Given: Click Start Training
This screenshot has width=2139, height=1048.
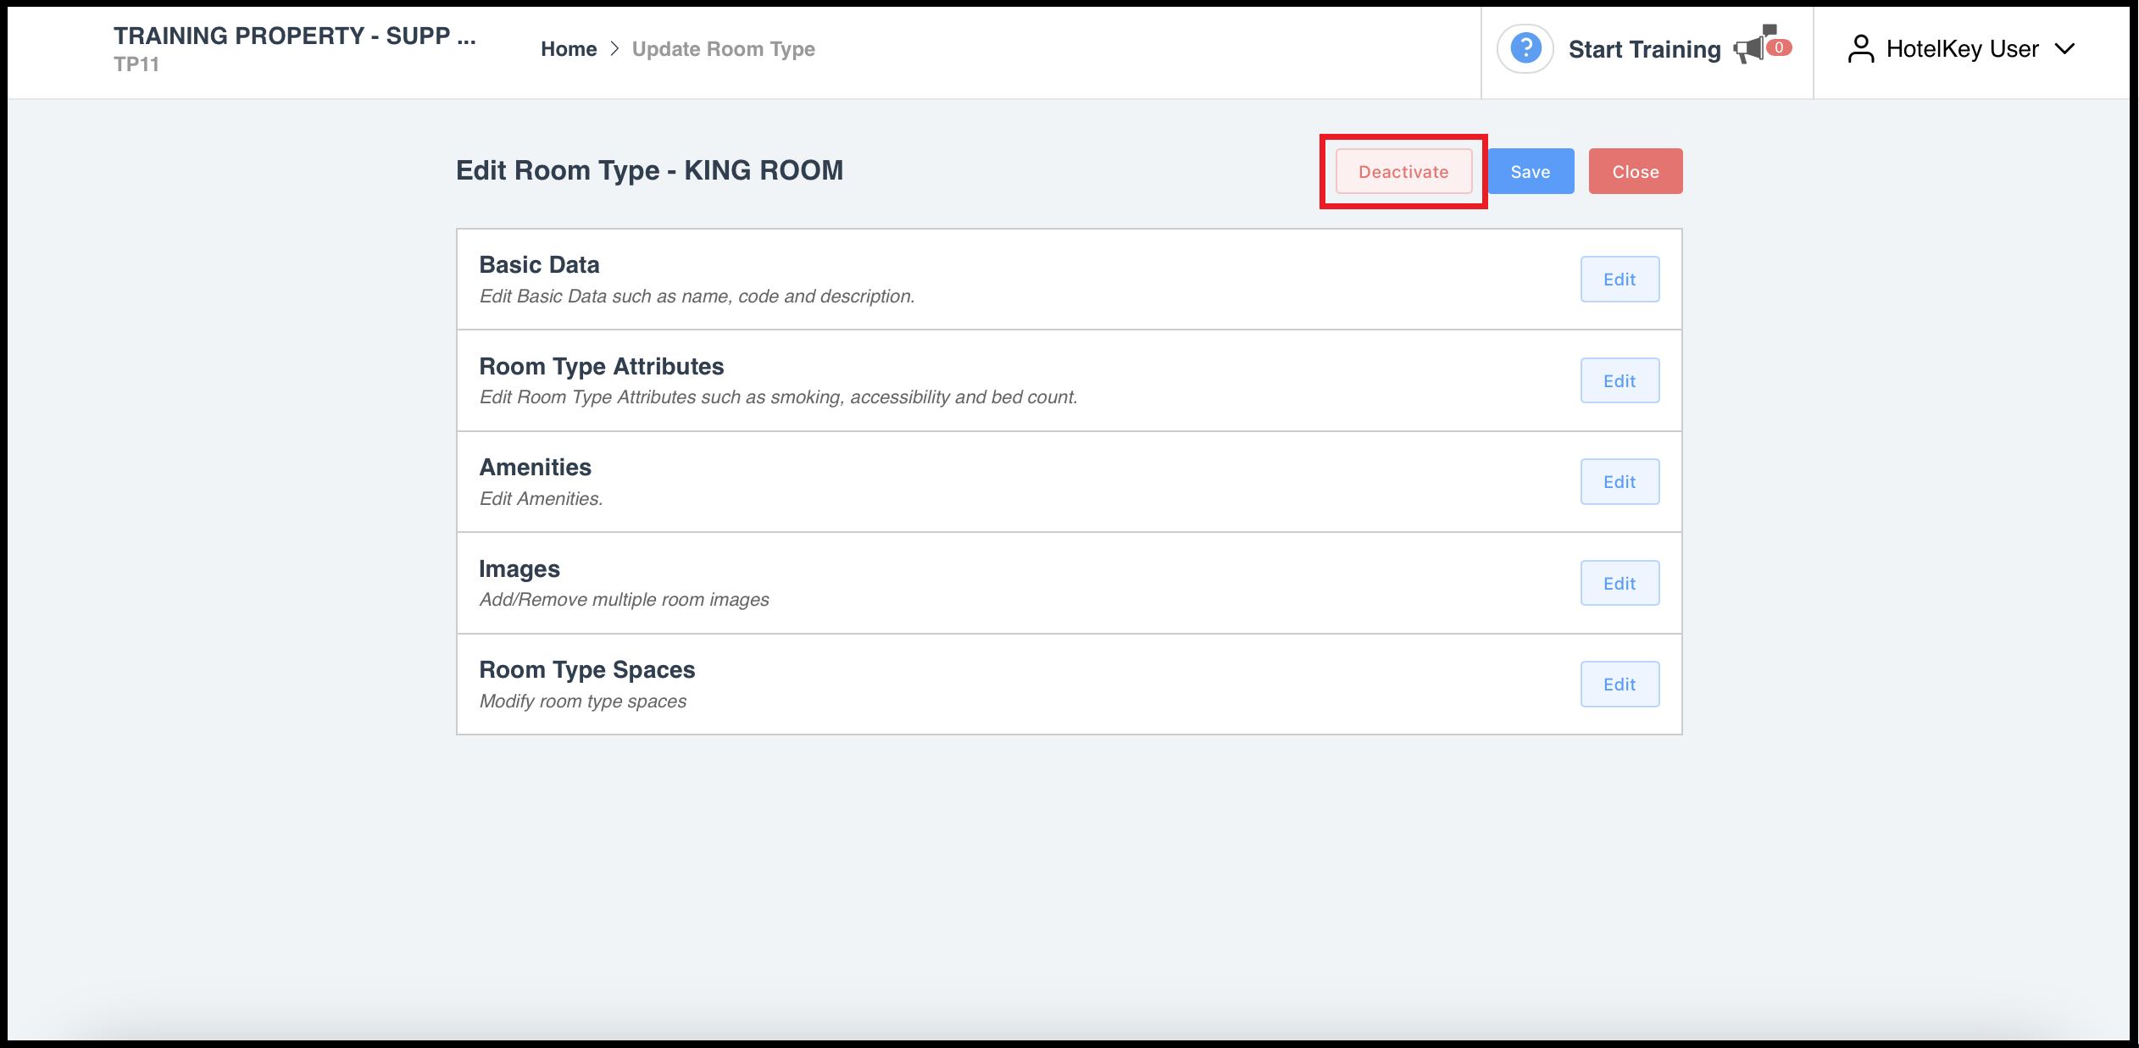Looking at the screenshot, I should click(x=1644, y=49).
